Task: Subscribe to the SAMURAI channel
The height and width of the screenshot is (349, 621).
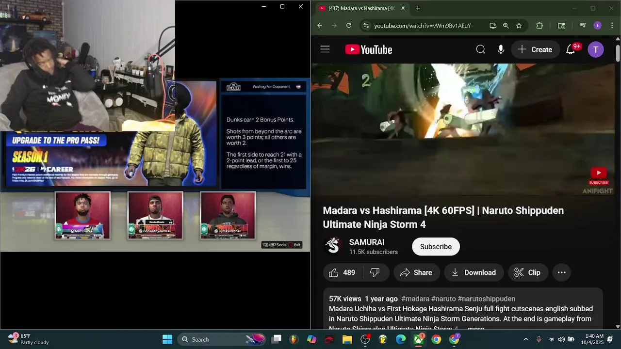Action: click(x=436, y=247)
